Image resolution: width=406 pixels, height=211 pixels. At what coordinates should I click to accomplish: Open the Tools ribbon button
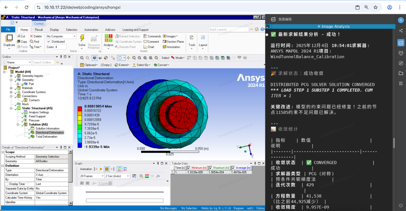coord(192,41)
